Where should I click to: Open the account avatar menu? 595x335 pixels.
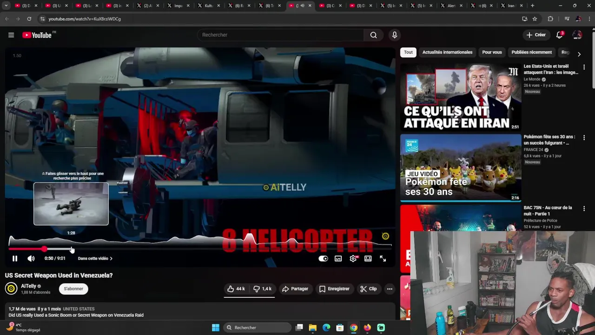(577, 35)
